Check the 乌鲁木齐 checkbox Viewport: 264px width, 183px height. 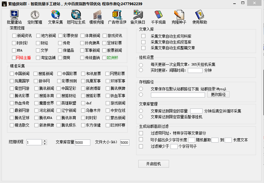click(83, 110)
